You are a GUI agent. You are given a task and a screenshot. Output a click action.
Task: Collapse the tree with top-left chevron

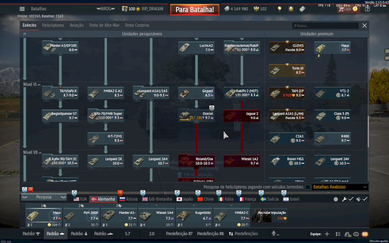pyautogui.click(x=25, y=34)
